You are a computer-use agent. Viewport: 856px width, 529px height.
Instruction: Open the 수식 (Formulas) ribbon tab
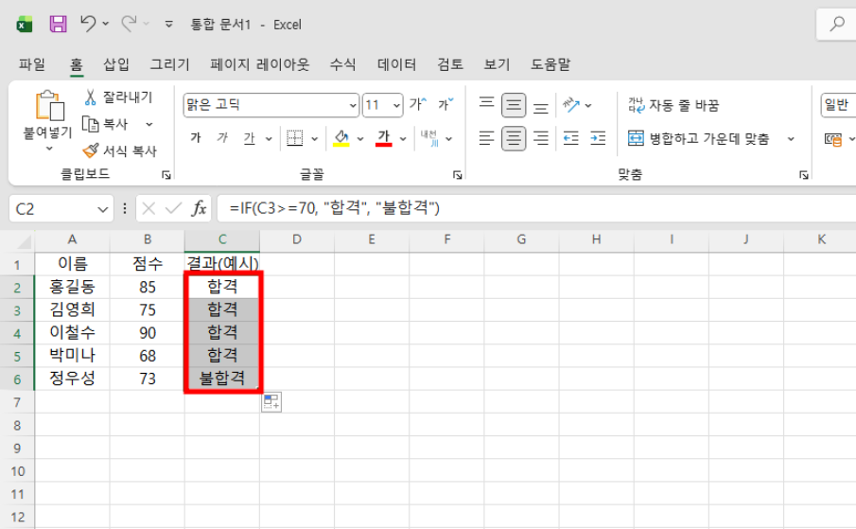pos(342,64)
